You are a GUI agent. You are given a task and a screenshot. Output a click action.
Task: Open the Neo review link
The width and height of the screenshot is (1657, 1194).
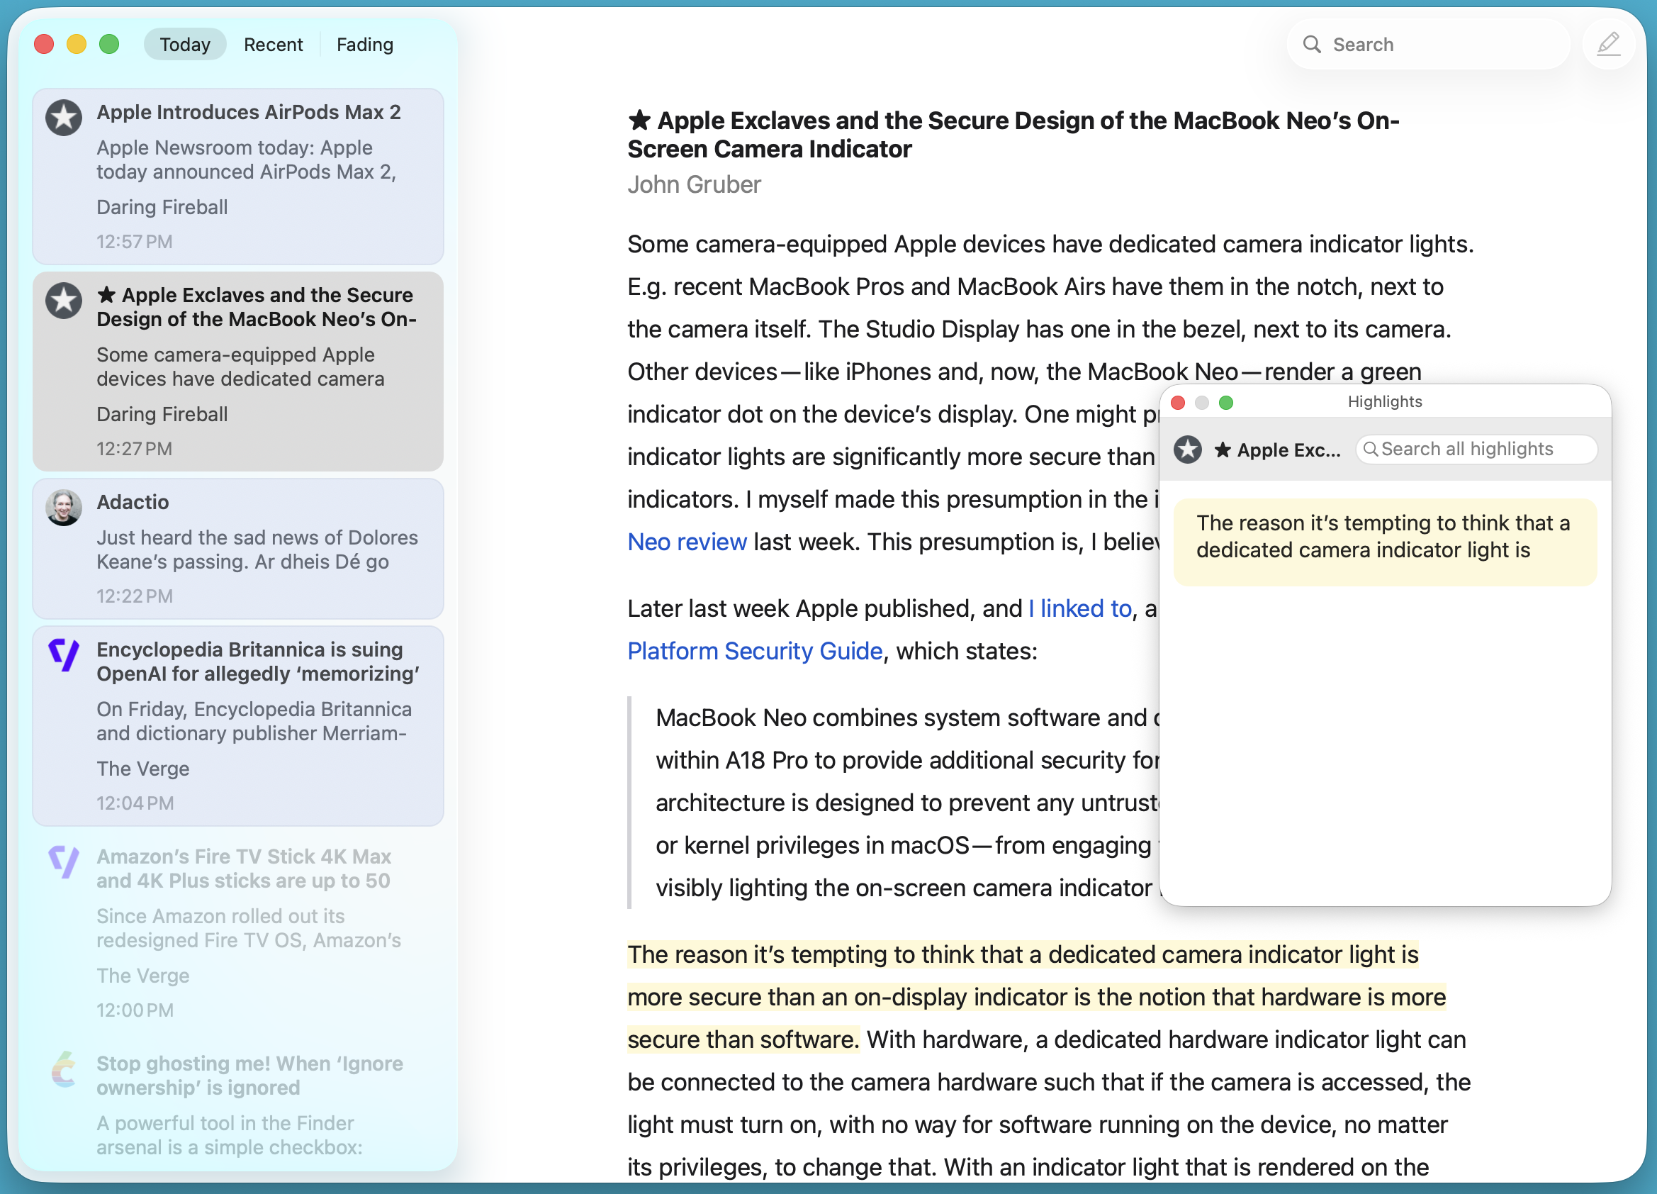pos(687,542)
